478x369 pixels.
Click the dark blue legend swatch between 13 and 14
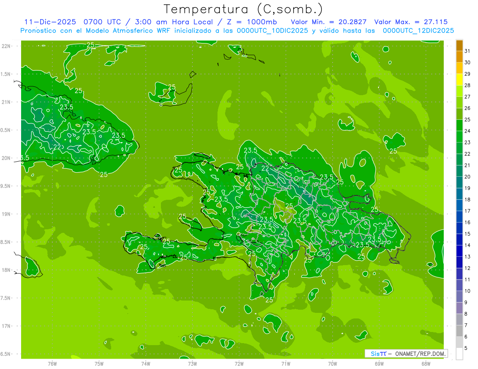point(459,251)
